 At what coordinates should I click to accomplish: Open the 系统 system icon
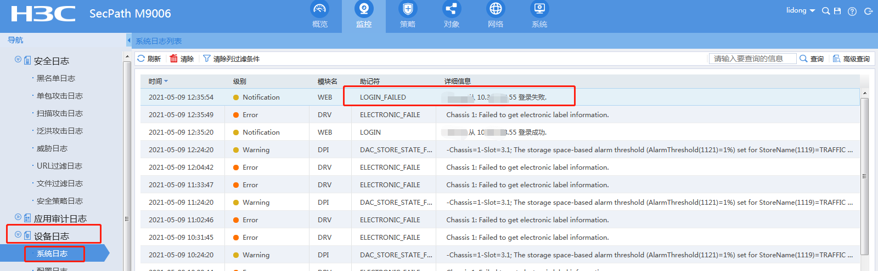539,9
